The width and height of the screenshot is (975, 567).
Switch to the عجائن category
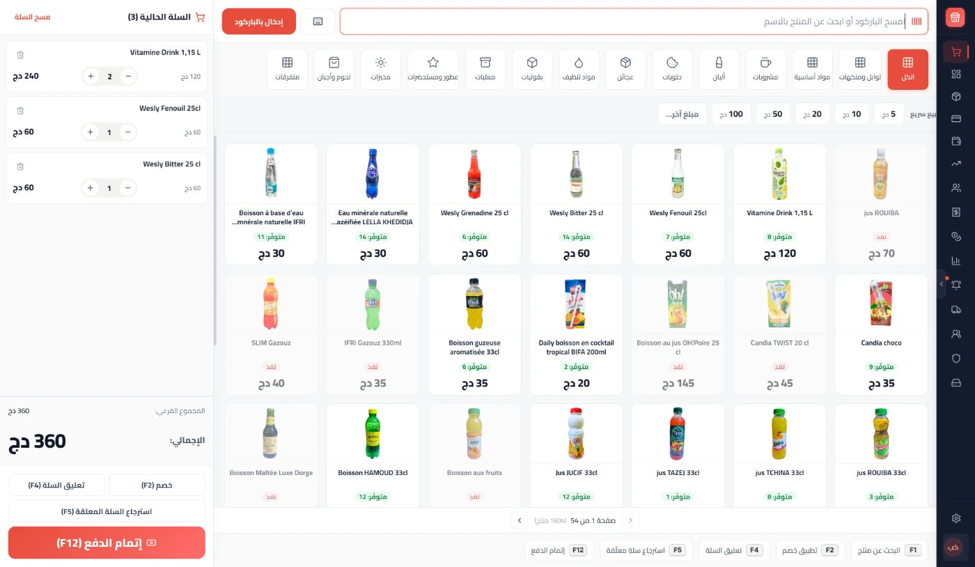(x=625, y=70)
